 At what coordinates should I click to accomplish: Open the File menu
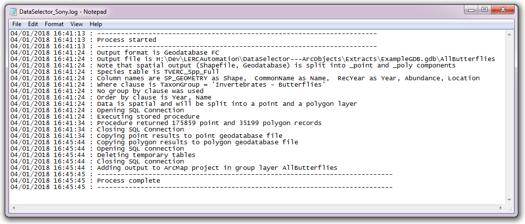(17, 24)
